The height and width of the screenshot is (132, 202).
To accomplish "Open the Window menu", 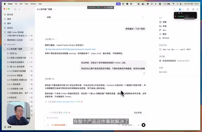I will click(33, 4).
